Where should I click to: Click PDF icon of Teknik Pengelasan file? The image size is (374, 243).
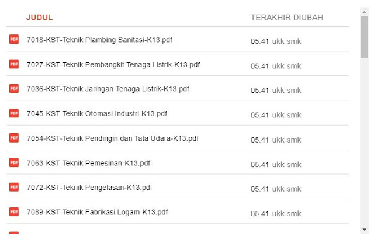14,188
